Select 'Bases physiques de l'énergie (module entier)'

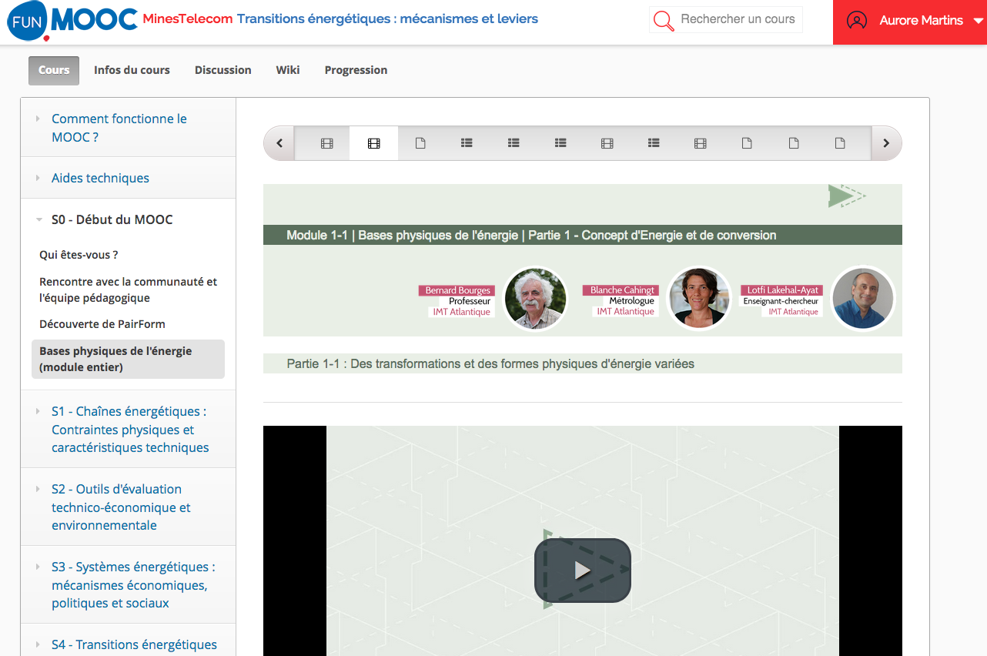(128, 359)
